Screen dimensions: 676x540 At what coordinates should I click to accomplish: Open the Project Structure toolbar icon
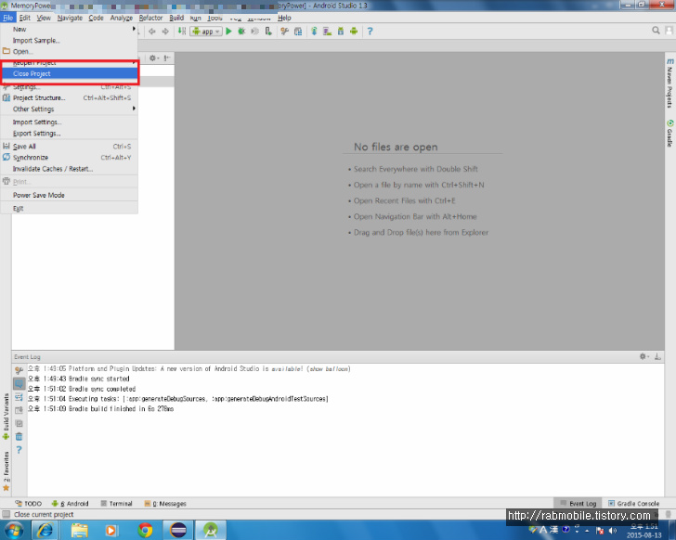(298, 31)
